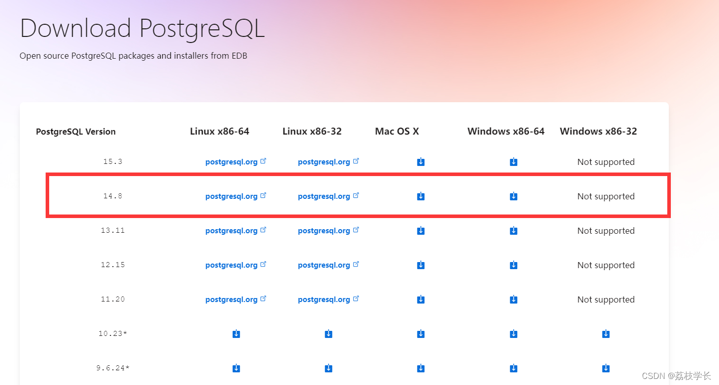This screenshot has height=385, width=719.
Task: Click Not supported in the 12.15 row
Action: pyautogui.click(x=606, y=265)
